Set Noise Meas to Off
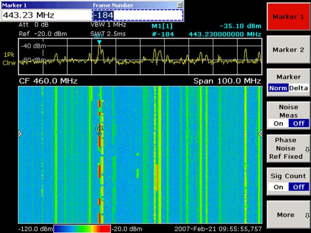Viewport: 311px width, 233px height. click(x=299, y=123)
